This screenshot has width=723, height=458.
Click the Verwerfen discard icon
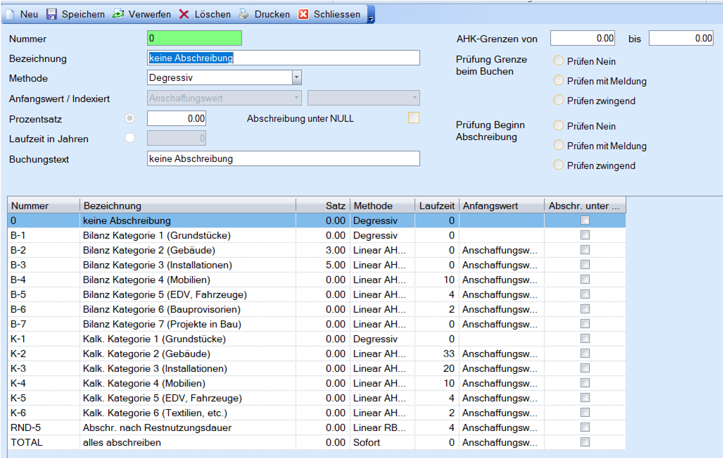pyautogui.click(x=118, y=14)
